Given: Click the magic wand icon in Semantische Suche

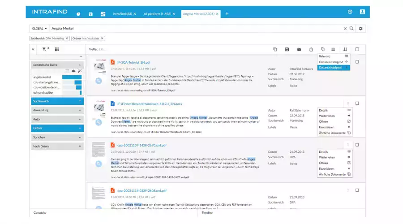Looking at the screenshot, I should 80,71.
